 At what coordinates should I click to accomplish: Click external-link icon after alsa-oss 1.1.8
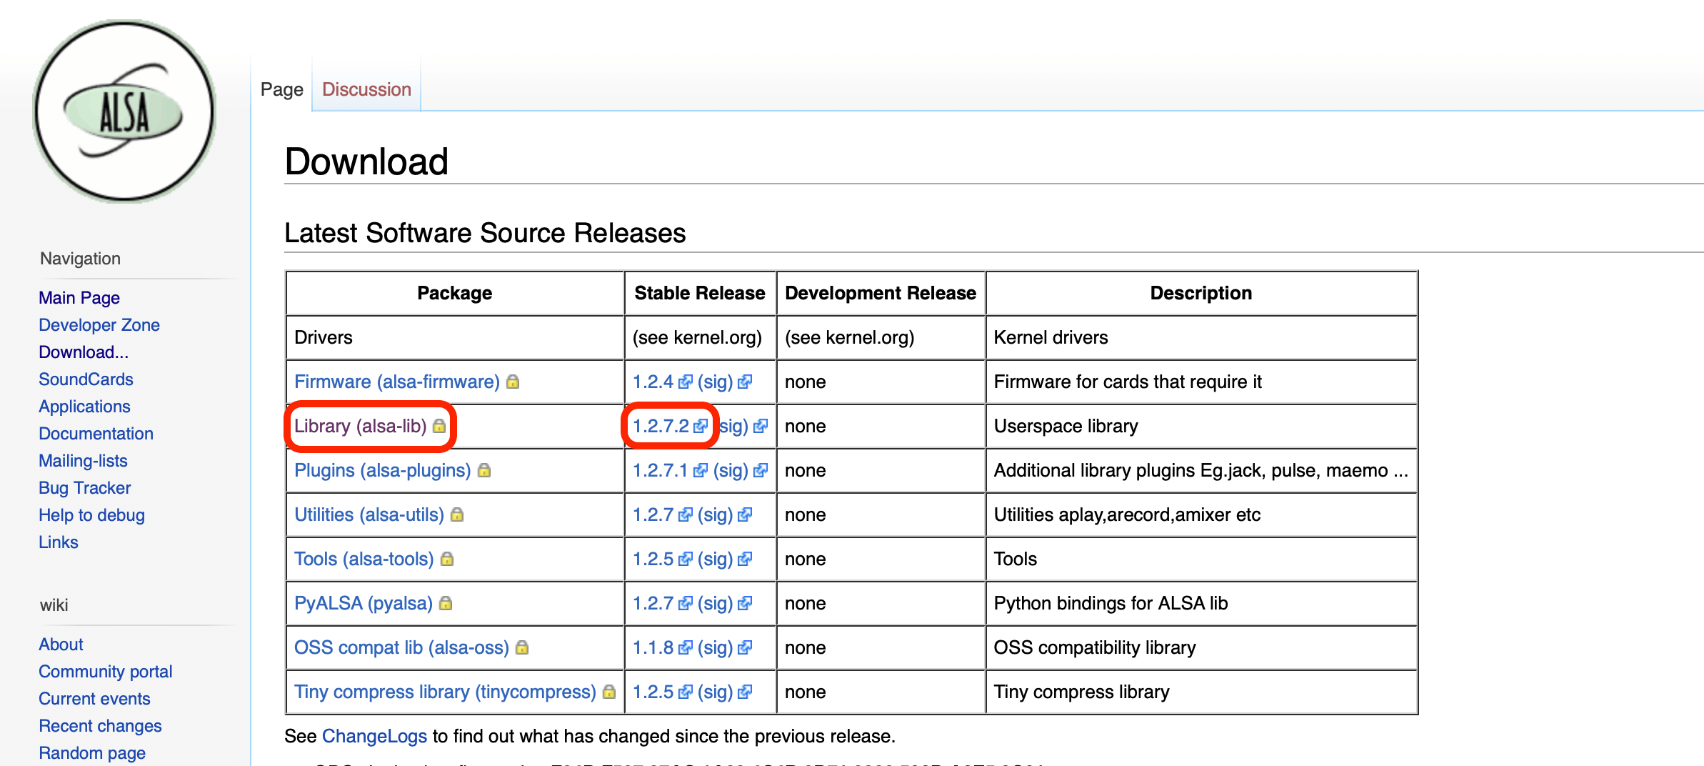point(686,648)
